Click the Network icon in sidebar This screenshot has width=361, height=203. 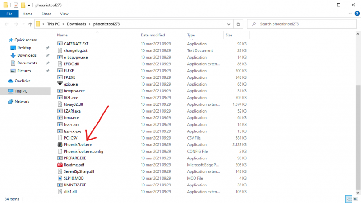click(x=10, y=101)
